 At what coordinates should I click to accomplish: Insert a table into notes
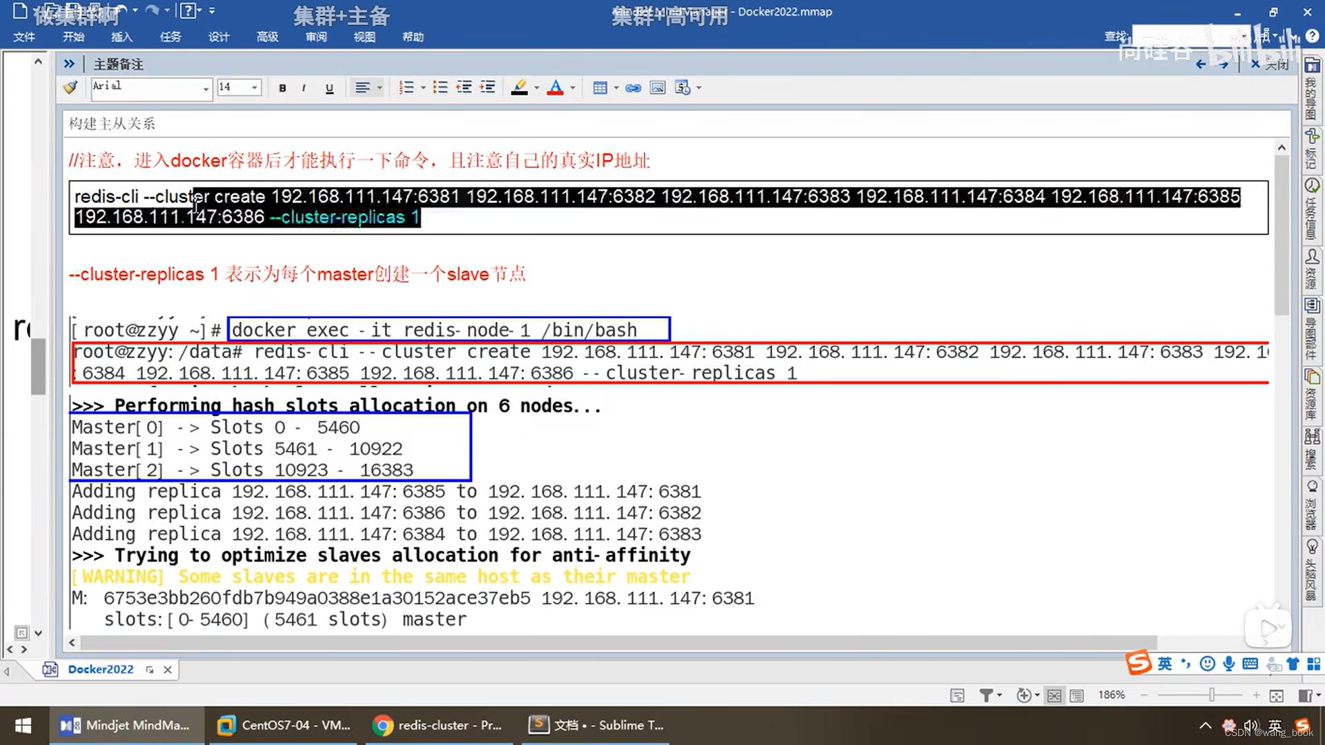[x=600, y=88]
